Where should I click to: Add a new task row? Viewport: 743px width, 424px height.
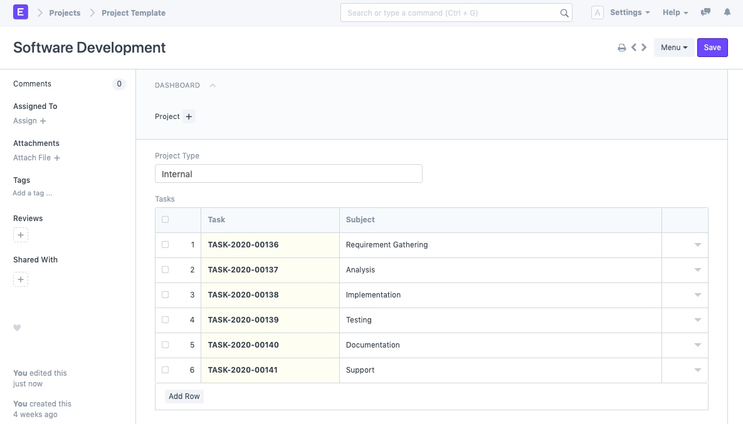pyautogui.click(x=184, y=396)
